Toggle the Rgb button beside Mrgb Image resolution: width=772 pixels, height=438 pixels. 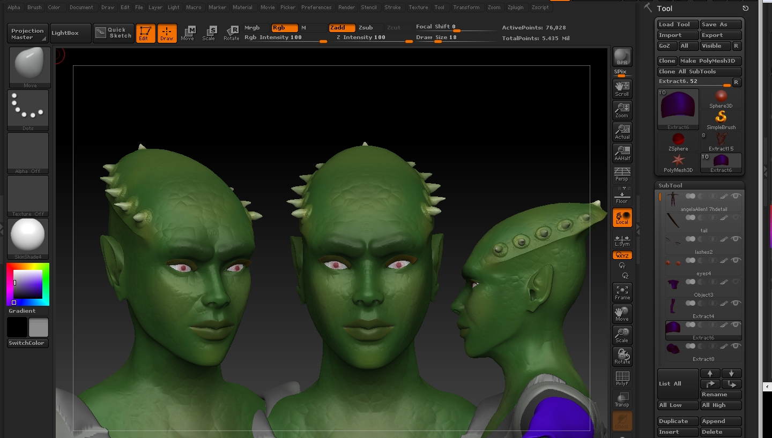coord(285,28)
